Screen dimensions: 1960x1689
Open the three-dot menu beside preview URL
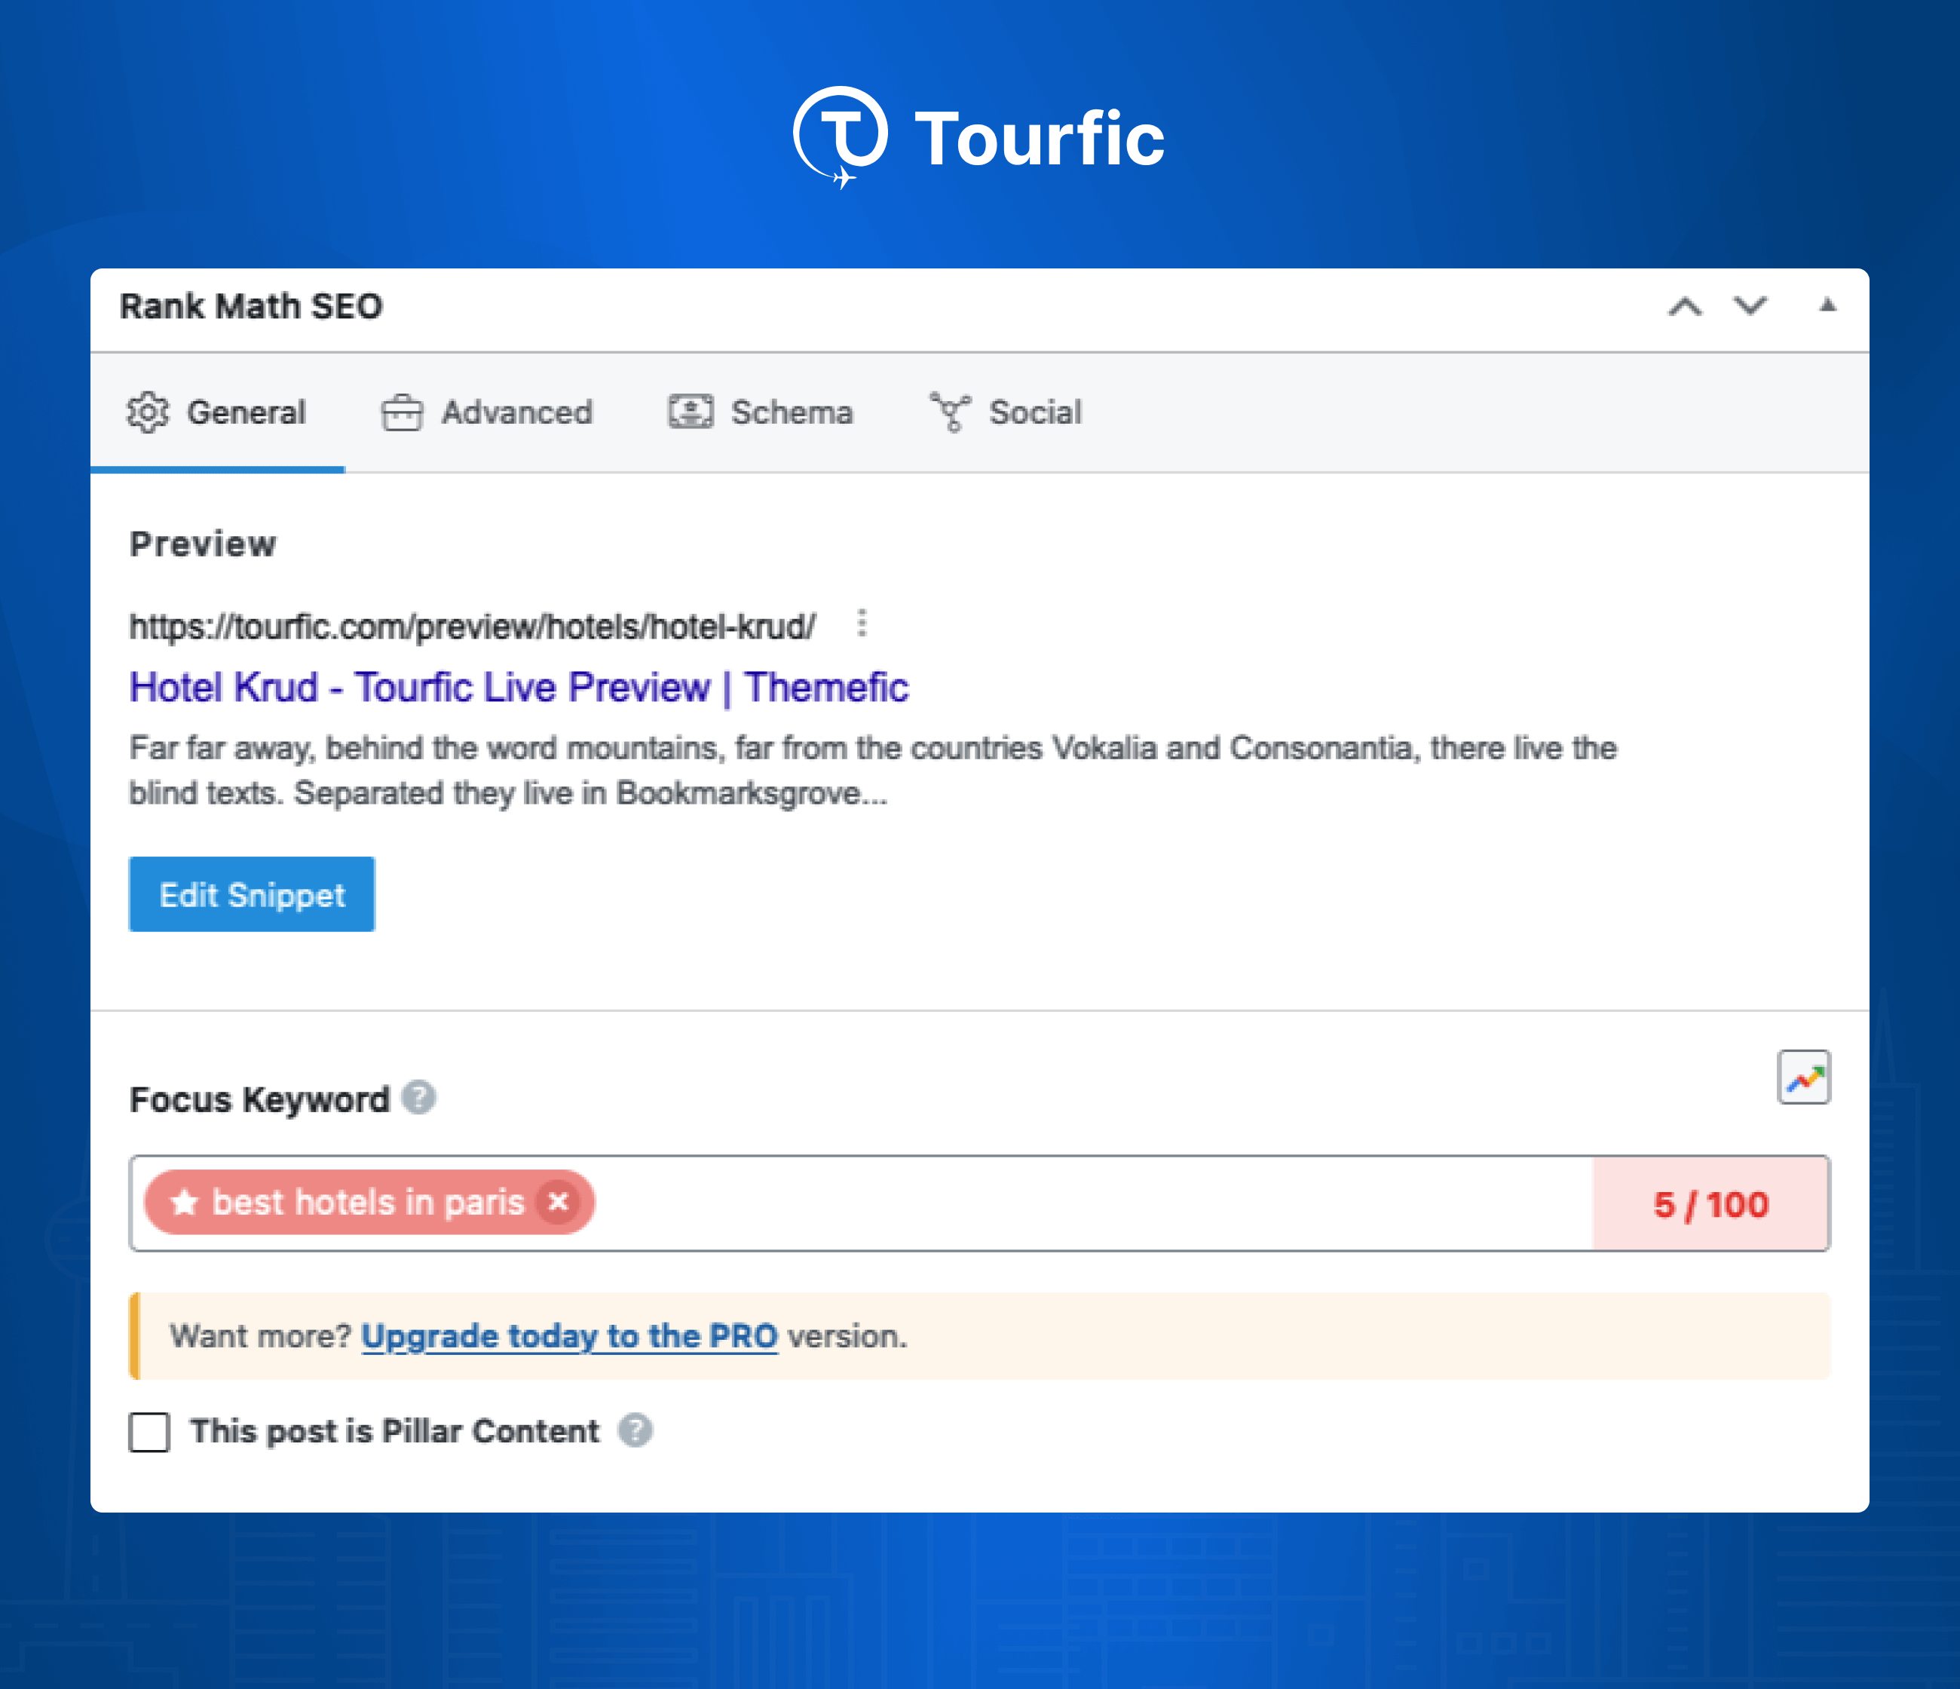pyautogui.click(x=862, y=623)
